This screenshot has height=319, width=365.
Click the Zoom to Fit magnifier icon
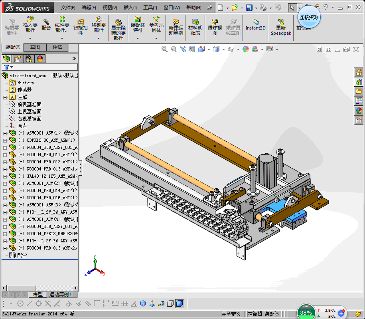coord(164,49)
